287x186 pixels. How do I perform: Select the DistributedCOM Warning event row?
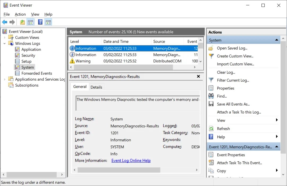(x=119, y=61)
